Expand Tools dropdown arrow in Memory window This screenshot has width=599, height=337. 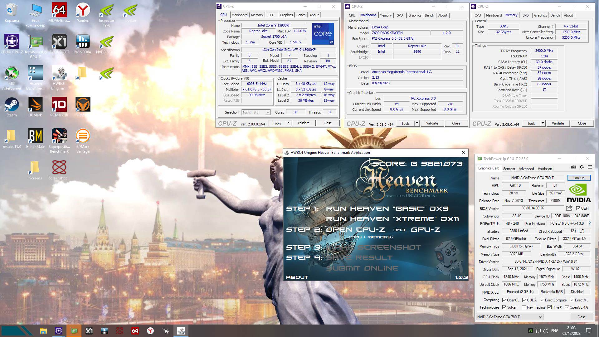click(x=543, y=123)
